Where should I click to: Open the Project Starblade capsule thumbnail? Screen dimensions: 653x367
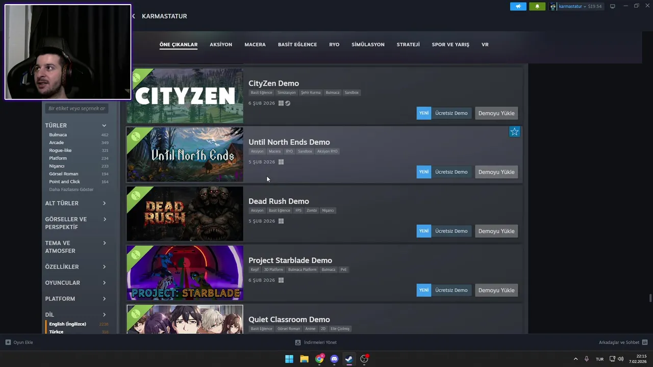185,273
